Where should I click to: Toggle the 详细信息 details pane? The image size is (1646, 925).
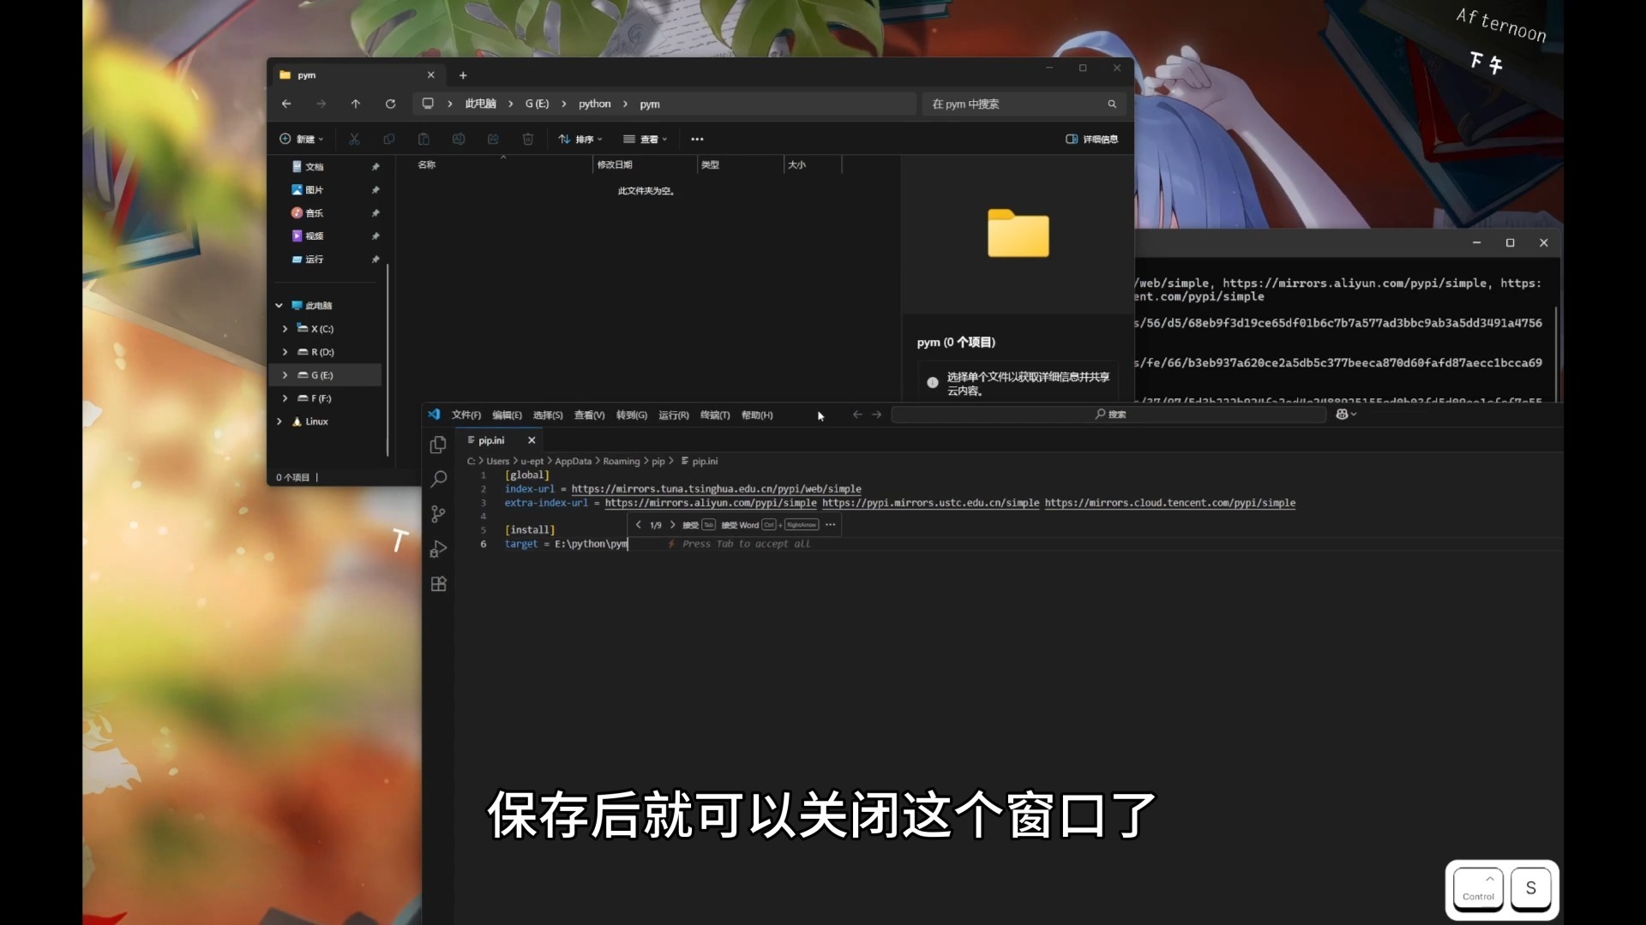click(1091, 139)
